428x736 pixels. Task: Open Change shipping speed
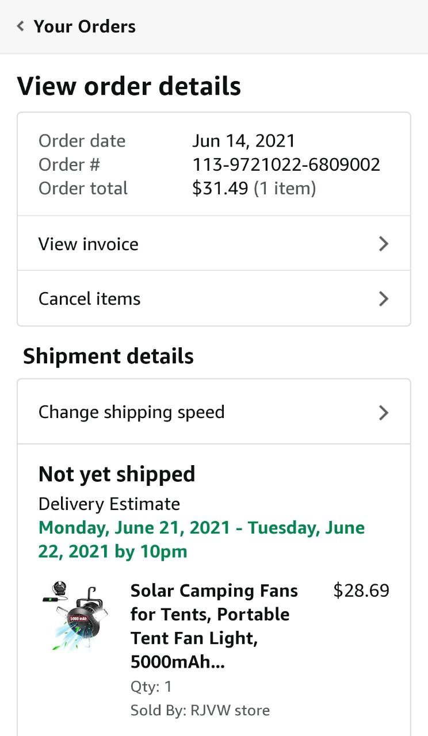point(132,412)
